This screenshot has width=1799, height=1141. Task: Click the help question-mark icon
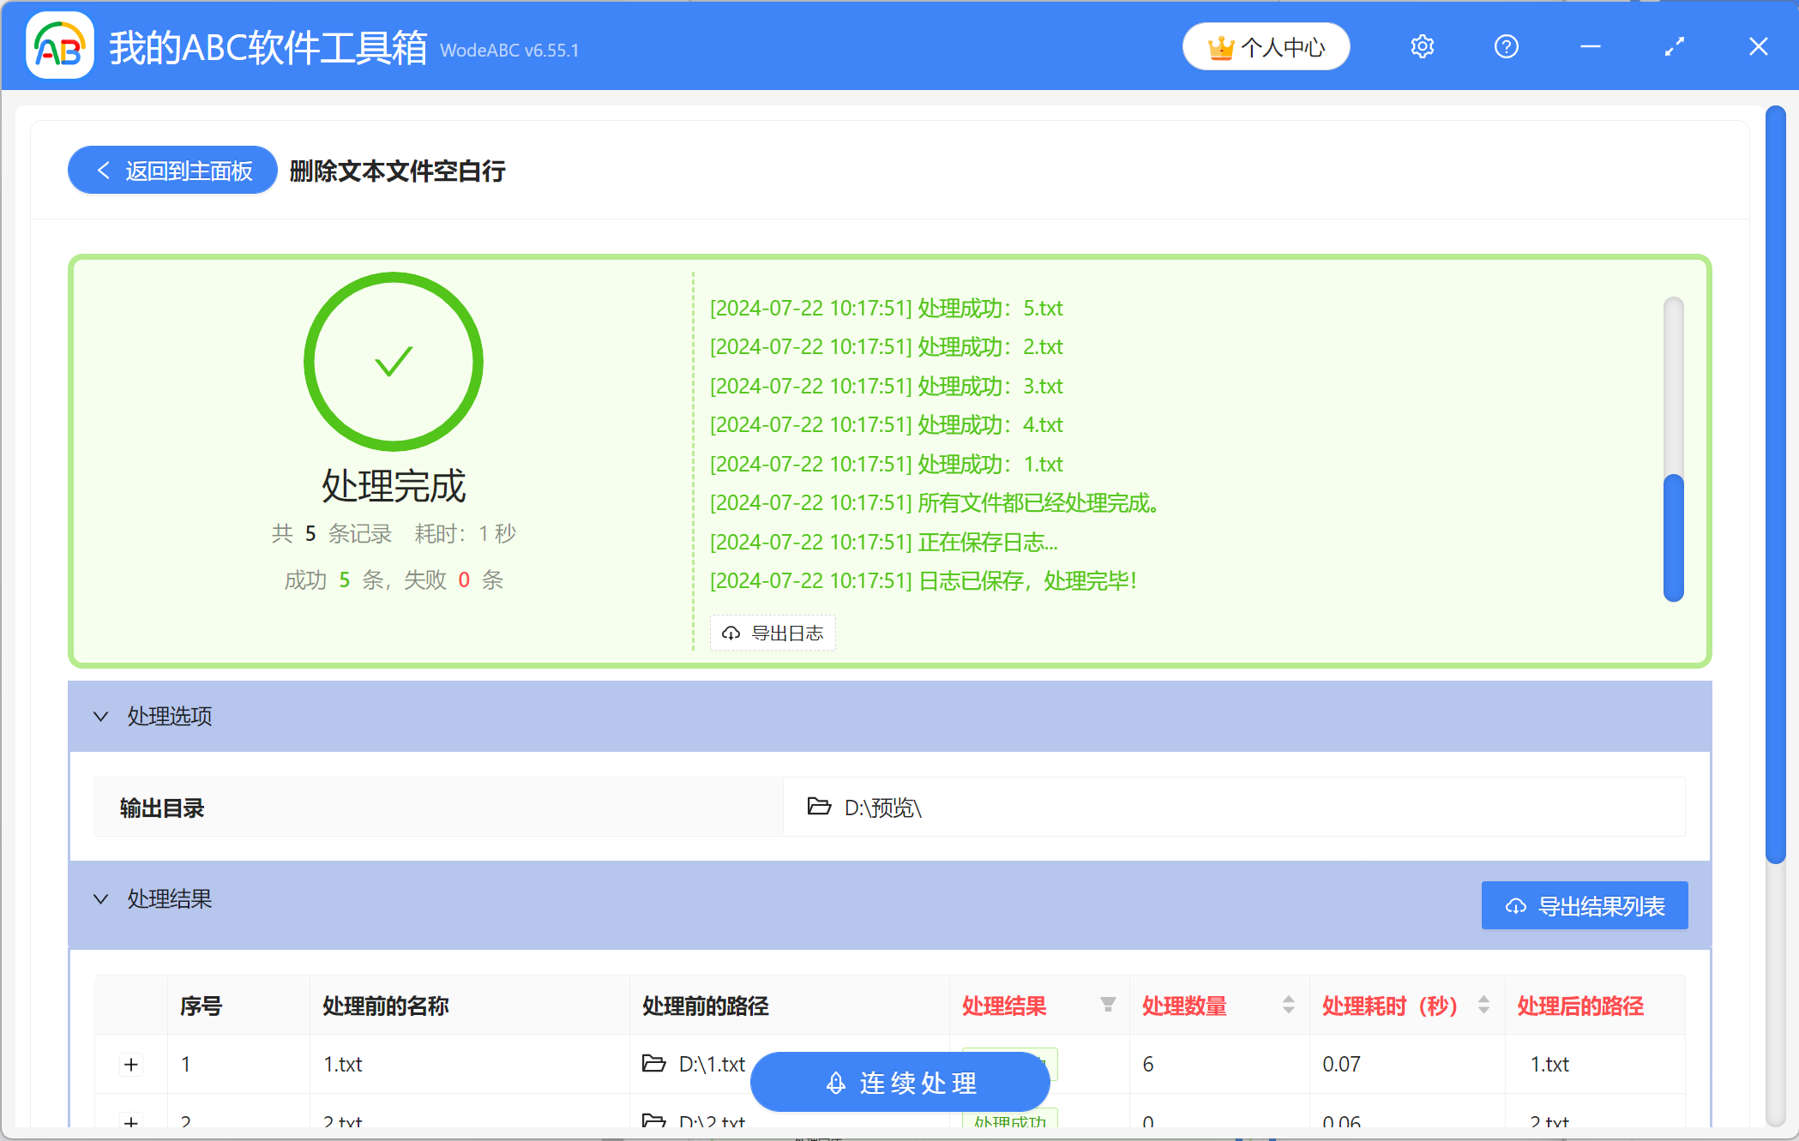click(1506, 46)
